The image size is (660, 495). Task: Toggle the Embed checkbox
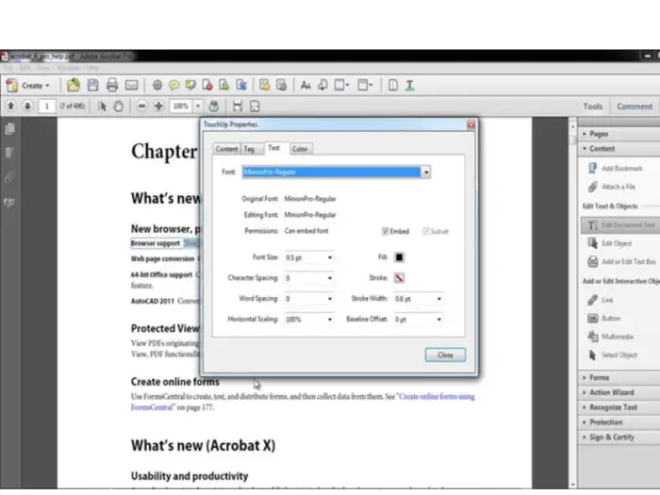tap(386, 231)
